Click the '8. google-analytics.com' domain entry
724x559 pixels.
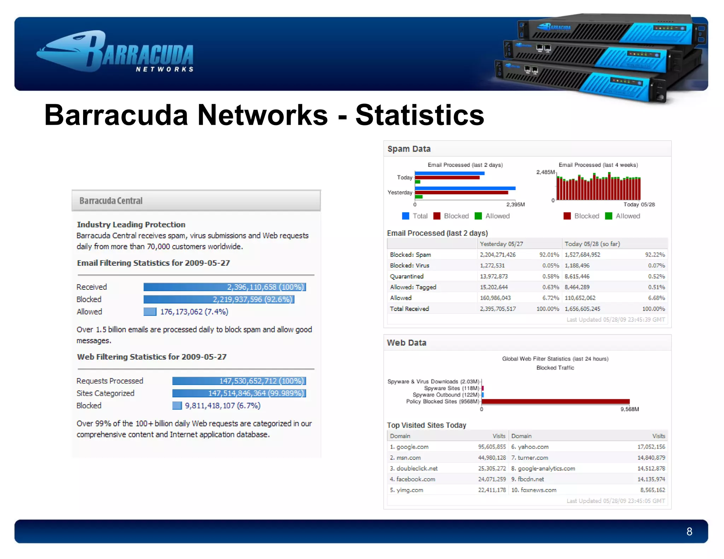point(543,469)
